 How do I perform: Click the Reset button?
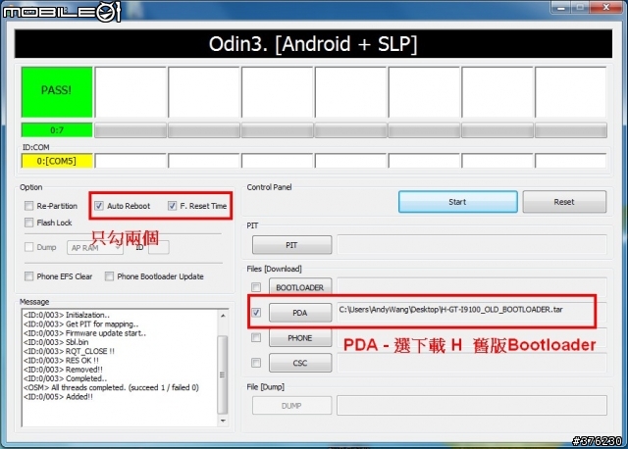(x=564, y=202)
